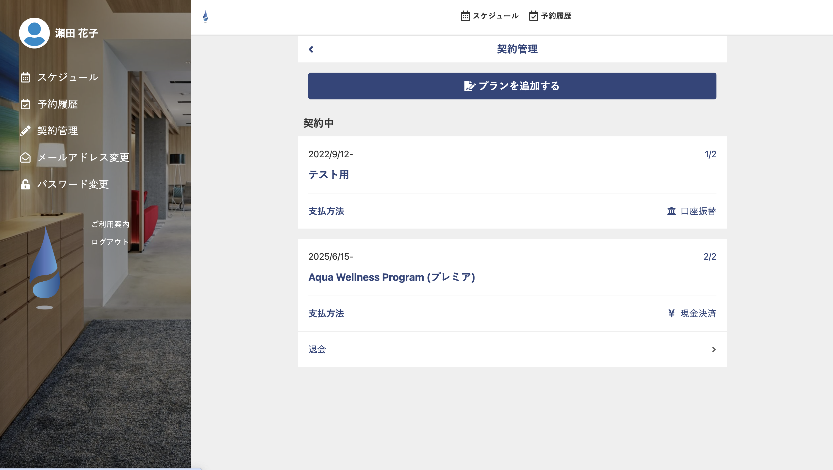This screenshot has height=470, width=833.
Task: Click the lock icon beside パスワード変更
Action: 25,184
